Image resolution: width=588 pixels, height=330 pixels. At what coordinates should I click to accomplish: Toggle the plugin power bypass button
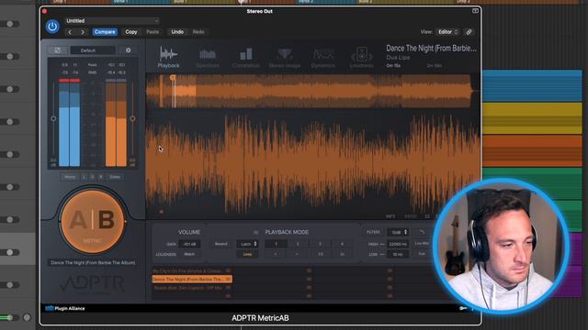coord(52,27)
